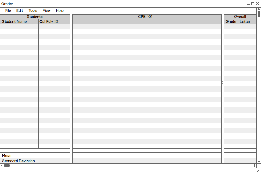The image size is (261, 174).
Task: Click the window resize grip
Action: point(258,171)
